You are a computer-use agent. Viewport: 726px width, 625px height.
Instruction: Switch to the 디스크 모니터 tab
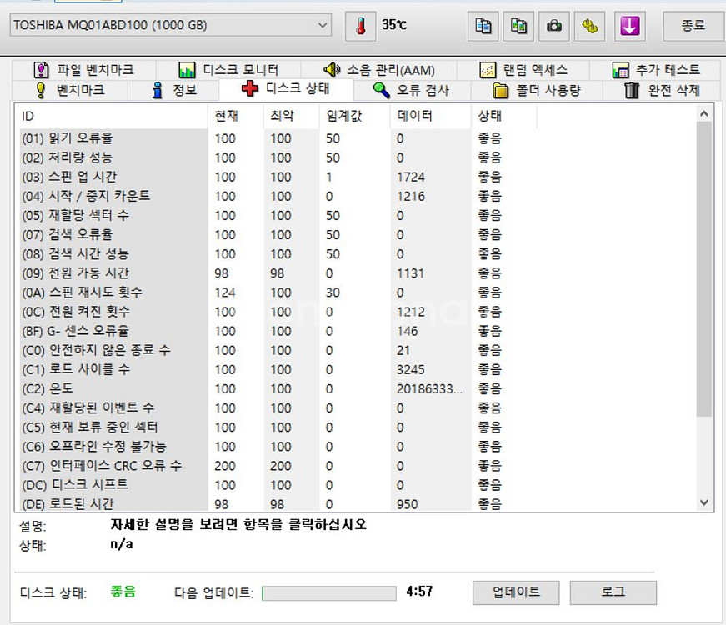(228, 70)
